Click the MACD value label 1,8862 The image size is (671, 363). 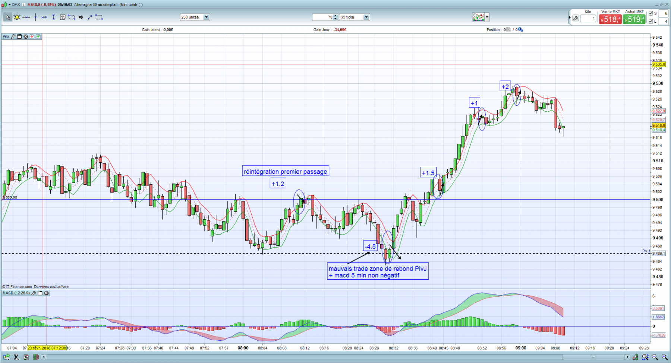pyautogui.click(x=658, y=317)
